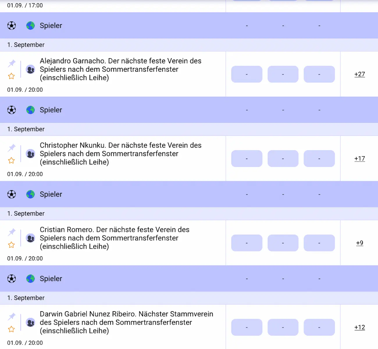The width and height of the screenshot is (378, 349).
Task: Open the 'Alejandro Garnacho. Der nächste feste Verein' event
Action: point(121,69)
